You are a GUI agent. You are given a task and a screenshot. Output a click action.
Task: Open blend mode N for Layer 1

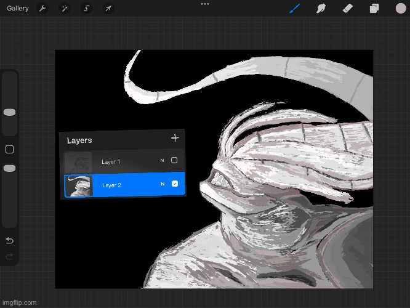pyautogui.click(x=162, y=161)
